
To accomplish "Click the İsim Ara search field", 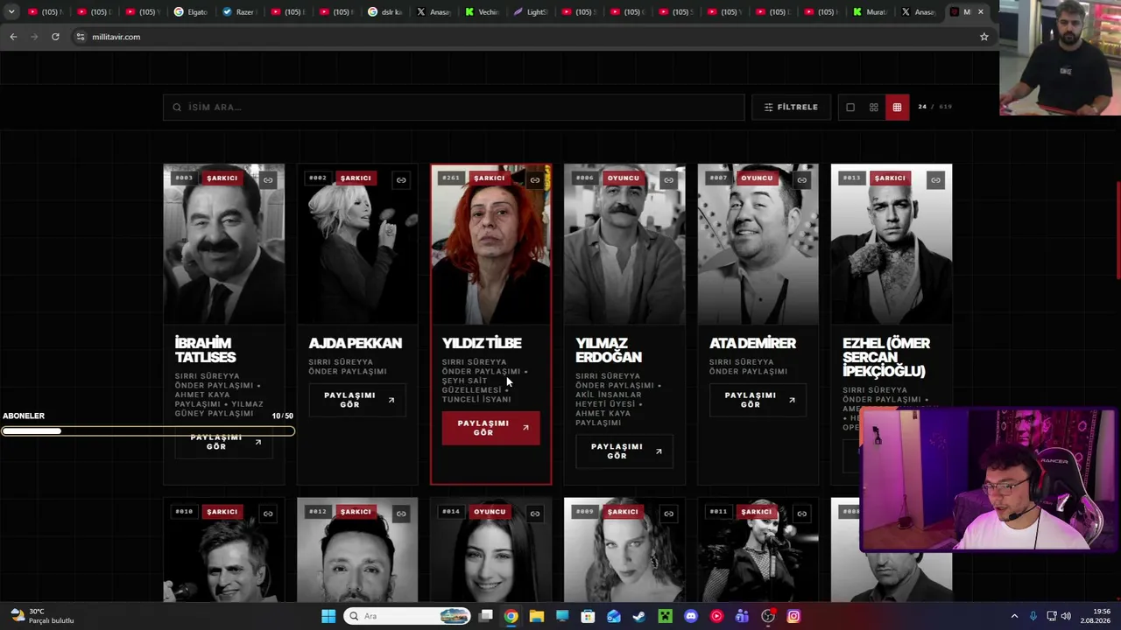I will tap(454, 108).
